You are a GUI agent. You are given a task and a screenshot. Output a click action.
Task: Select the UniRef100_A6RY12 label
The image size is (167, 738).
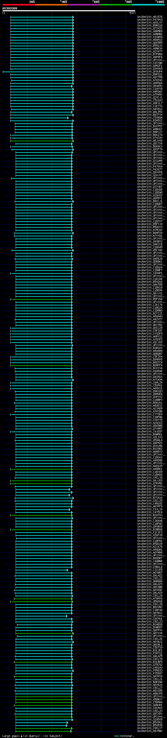pyautogui.click(x=150, y=337)
